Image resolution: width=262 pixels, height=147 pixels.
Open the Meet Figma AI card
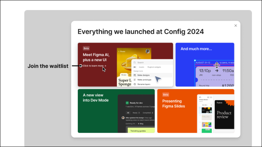pos(125,65)
